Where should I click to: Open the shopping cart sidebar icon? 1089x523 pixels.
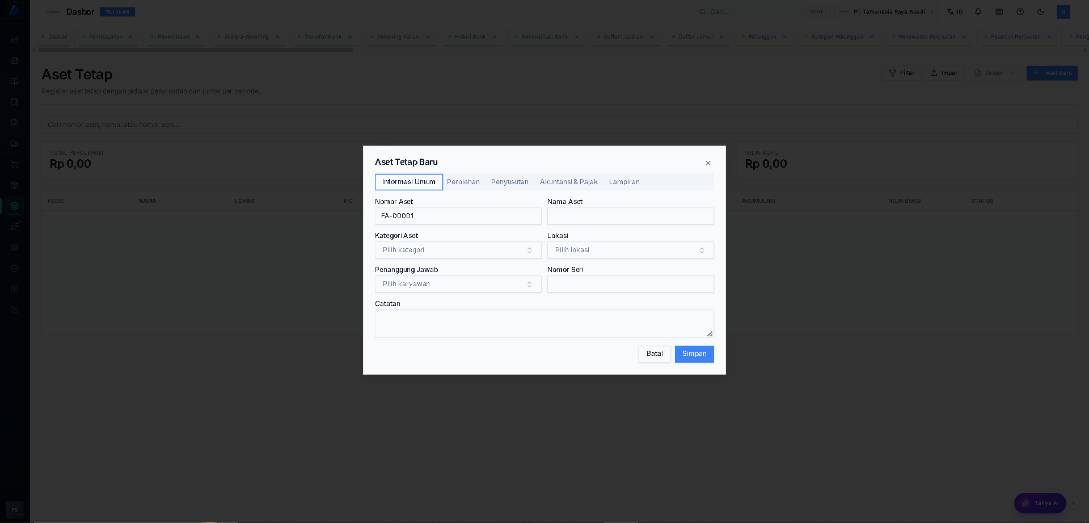(15, 164)
